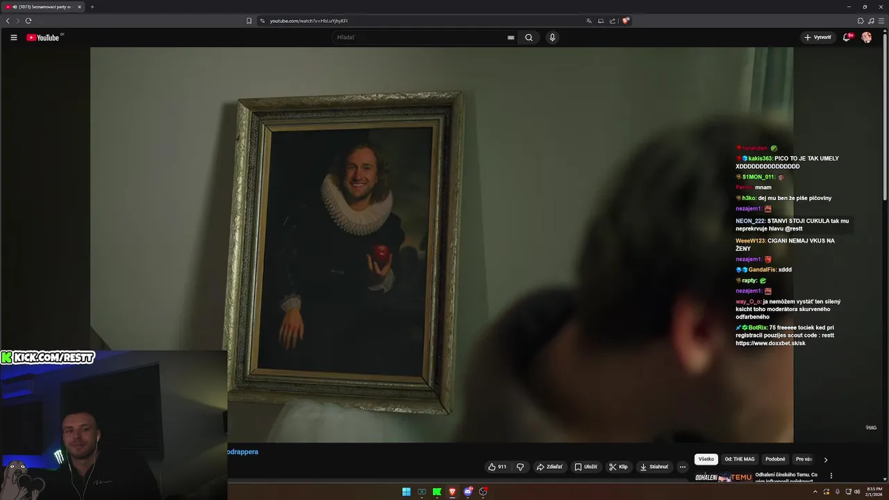Click the Uložiť save button
Screen dimensions: 889x500
[585, 467]
